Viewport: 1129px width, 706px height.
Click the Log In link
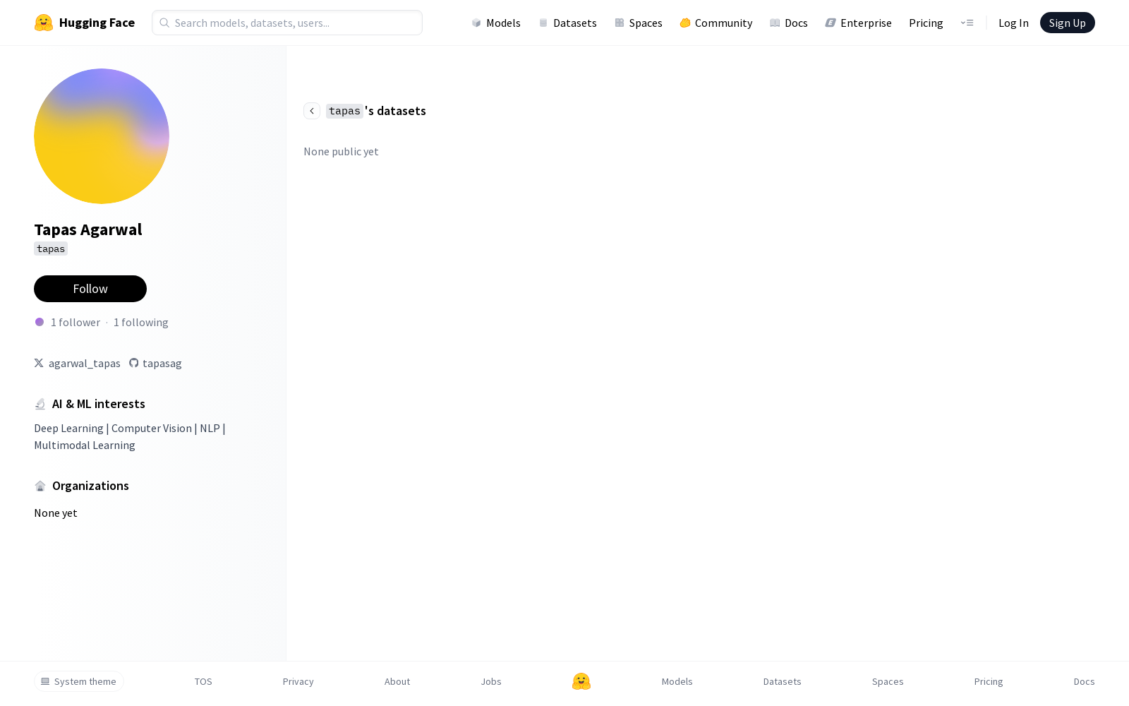click(x=1013, y=23)
